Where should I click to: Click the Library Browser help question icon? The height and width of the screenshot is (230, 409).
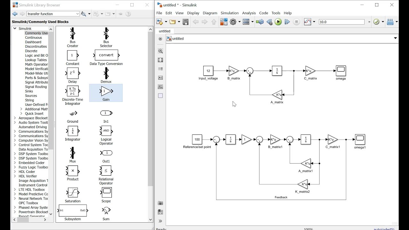coord(128,14)
